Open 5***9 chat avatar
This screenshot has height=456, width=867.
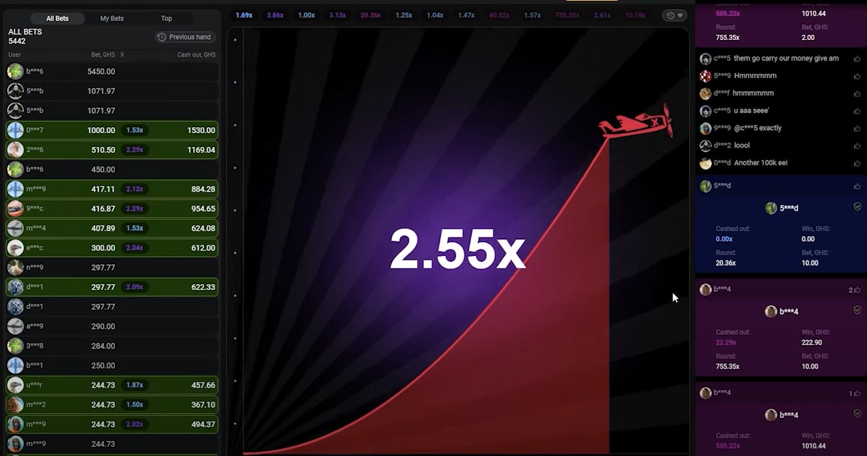(x=705, y=76)
